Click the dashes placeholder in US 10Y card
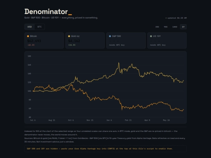 (155, 41)
